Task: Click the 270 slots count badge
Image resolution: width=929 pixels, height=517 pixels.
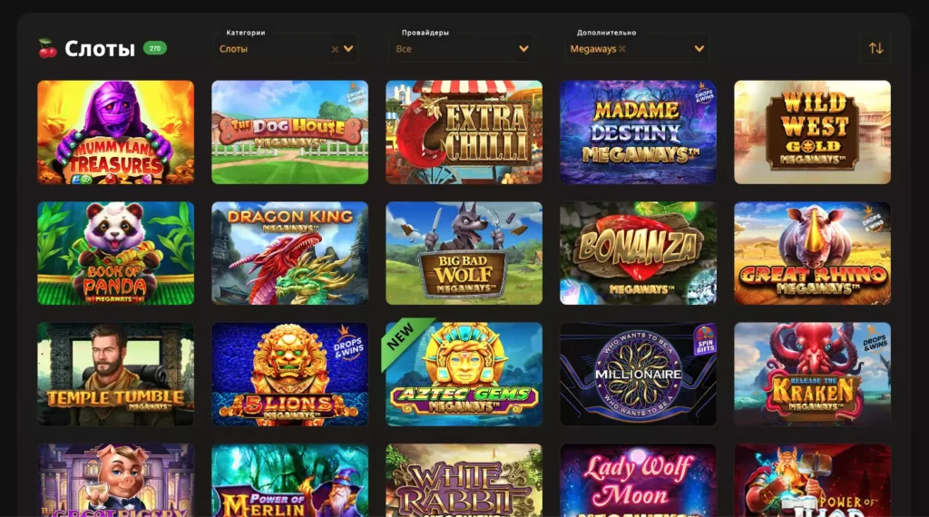Action: coord(154,49)
